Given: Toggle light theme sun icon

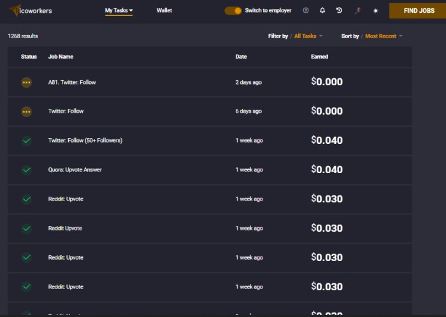Looking at the screenshot, I should click(375, 11).
